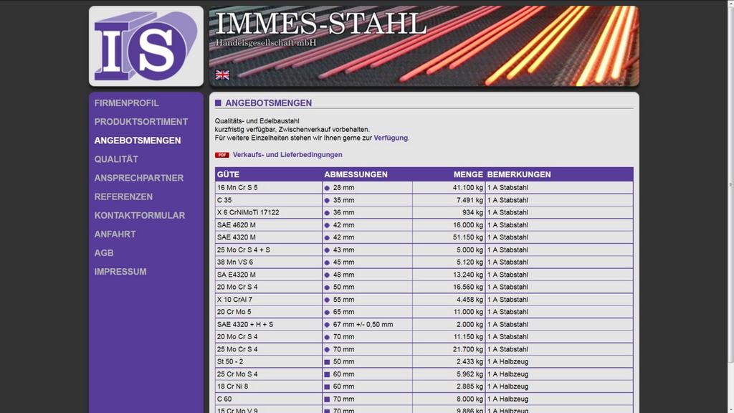Click the Immes-Stahl IS logo
The image size is (734, 413).
(146, 46)
